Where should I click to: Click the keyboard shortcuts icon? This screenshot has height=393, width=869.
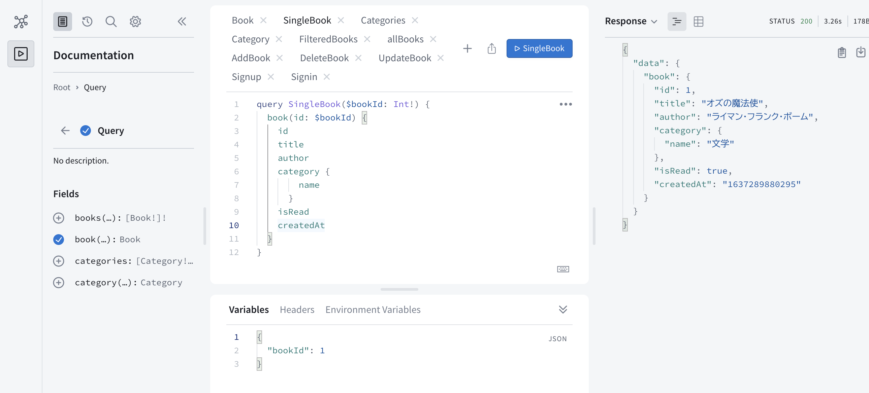563,269
